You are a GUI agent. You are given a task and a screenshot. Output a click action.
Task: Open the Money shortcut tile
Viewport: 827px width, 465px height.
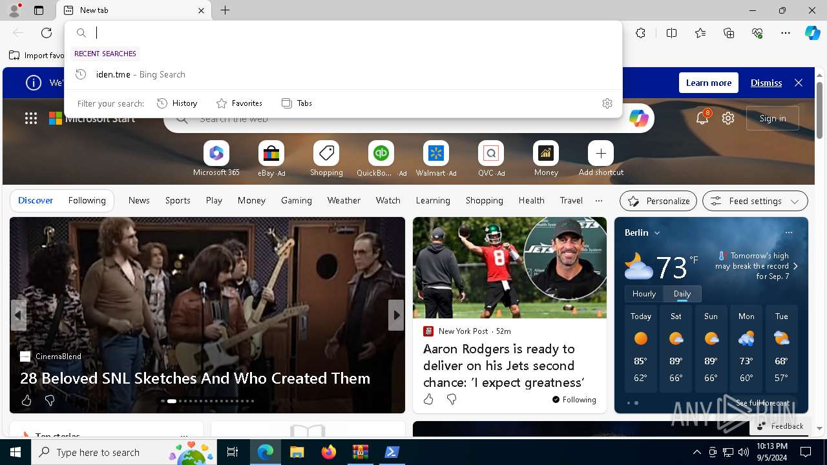pyautogui.click(x=546, y=160)
